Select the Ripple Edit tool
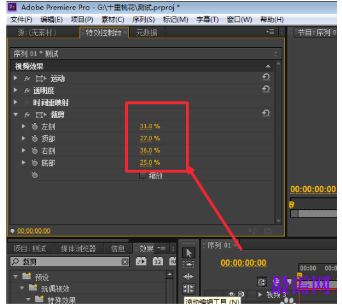 [188, 276]
